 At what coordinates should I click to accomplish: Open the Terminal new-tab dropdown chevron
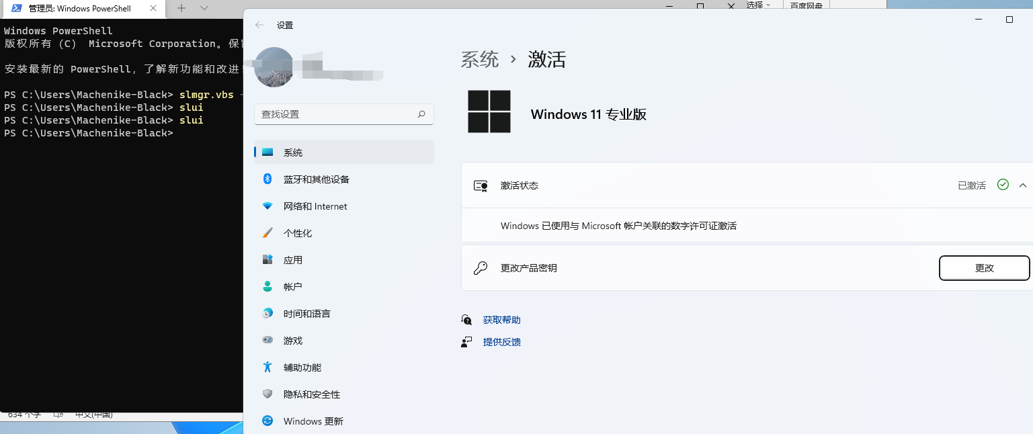point(204,8)
